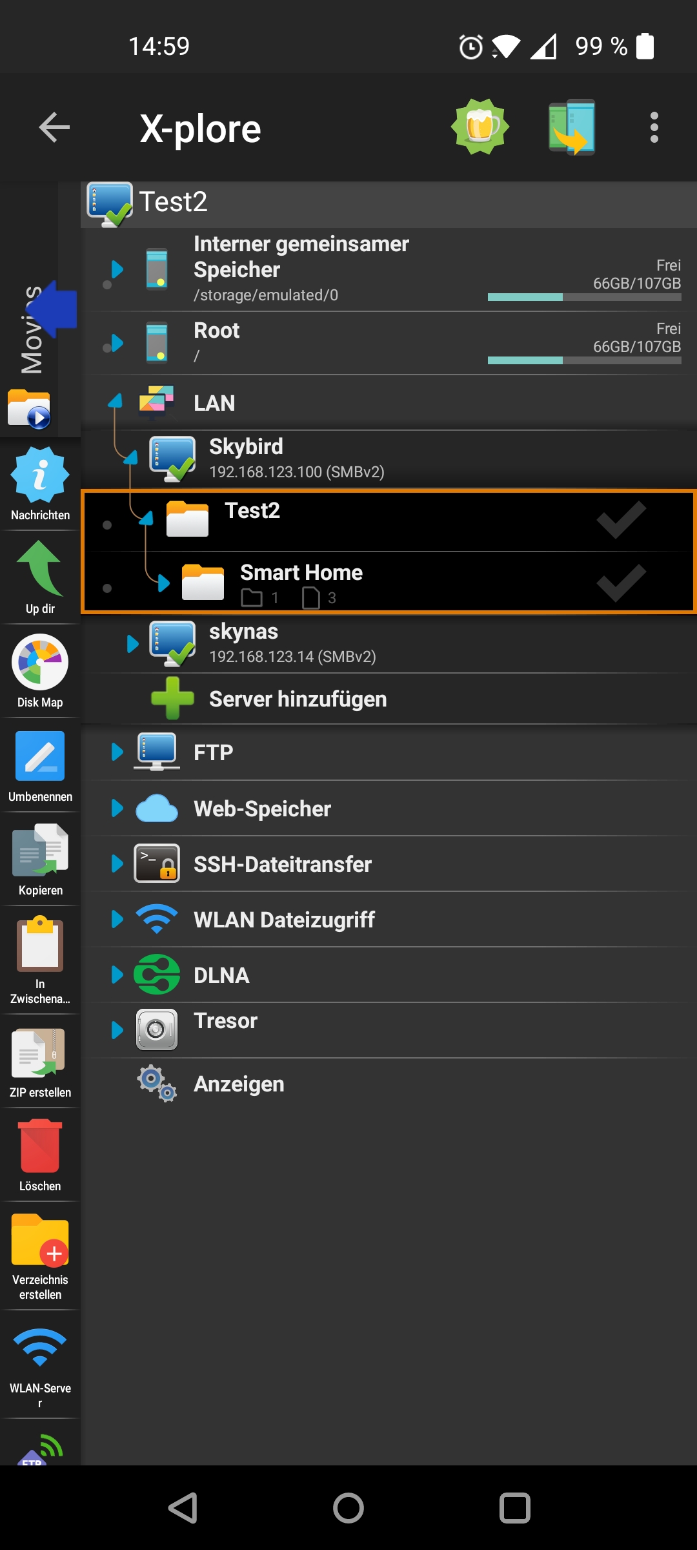Expand the skynas server node

[x=132, y=643]
